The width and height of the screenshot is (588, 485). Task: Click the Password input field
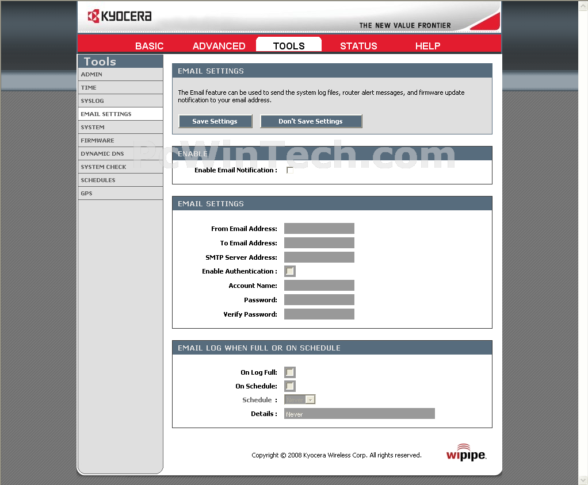319,299
